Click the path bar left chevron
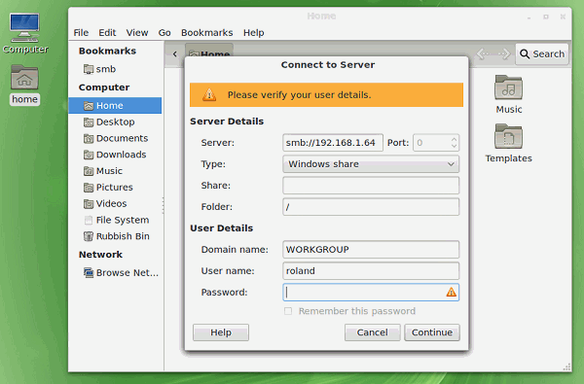584x384 pixels. click(174, 54)
